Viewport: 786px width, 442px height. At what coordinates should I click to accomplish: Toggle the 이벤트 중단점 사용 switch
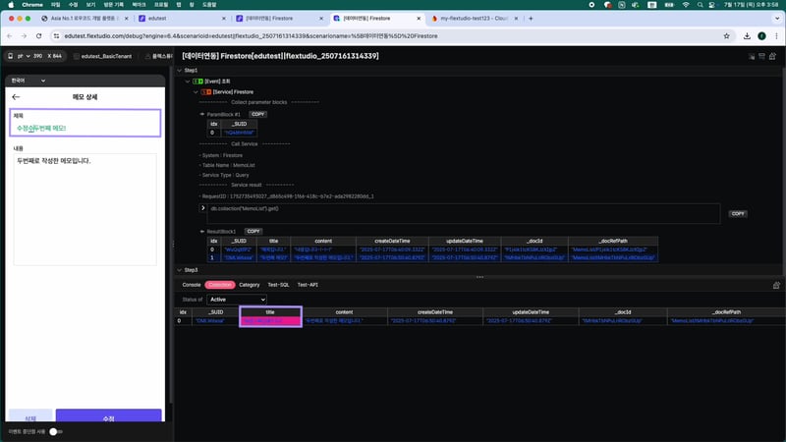(55, 431)
